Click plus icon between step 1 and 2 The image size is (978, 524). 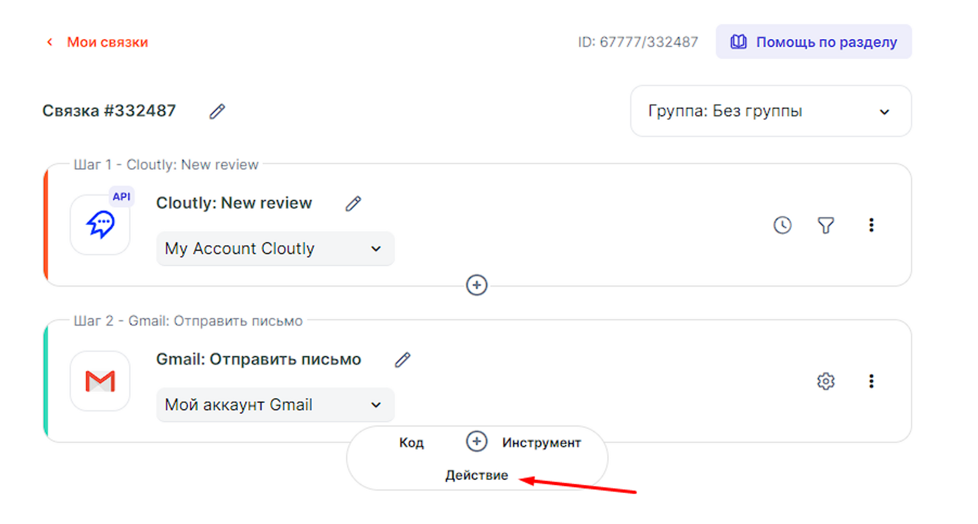pos(477,285)
